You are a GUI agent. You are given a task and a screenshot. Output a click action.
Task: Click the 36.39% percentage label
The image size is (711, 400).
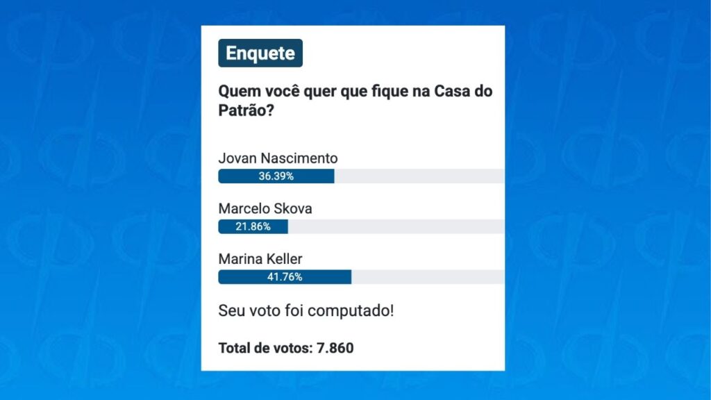[276, 176]
